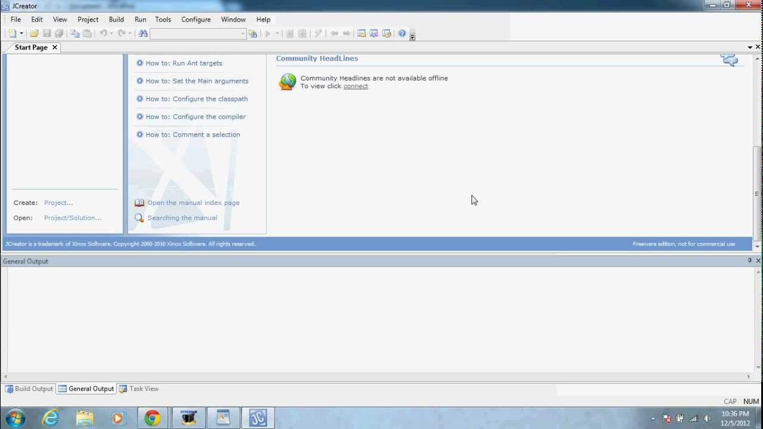Close the Start Page tab

[55, 48]
